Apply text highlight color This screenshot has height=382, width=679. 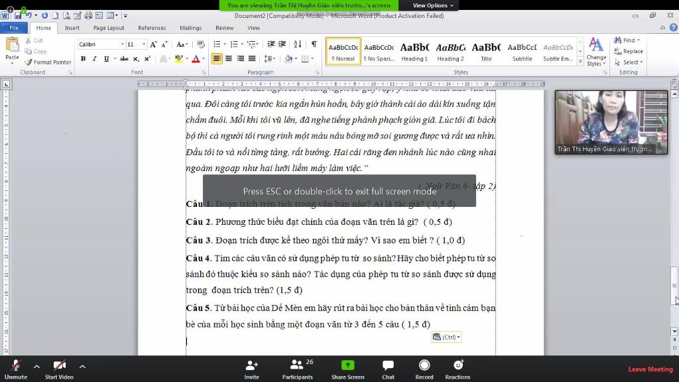pos(178,58)
